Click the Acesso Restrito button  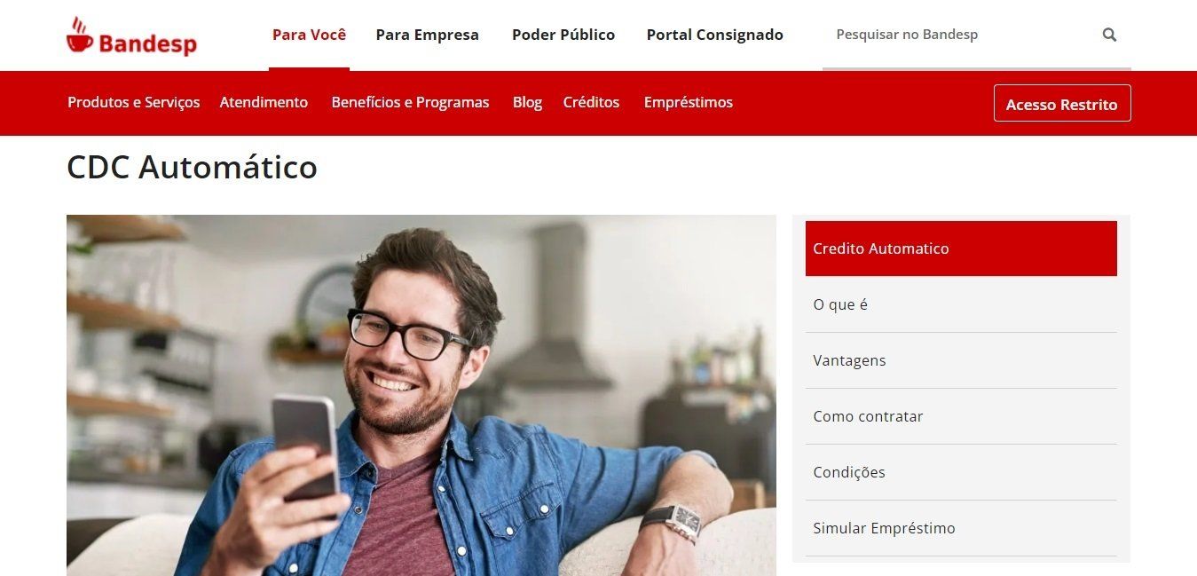1062,104
